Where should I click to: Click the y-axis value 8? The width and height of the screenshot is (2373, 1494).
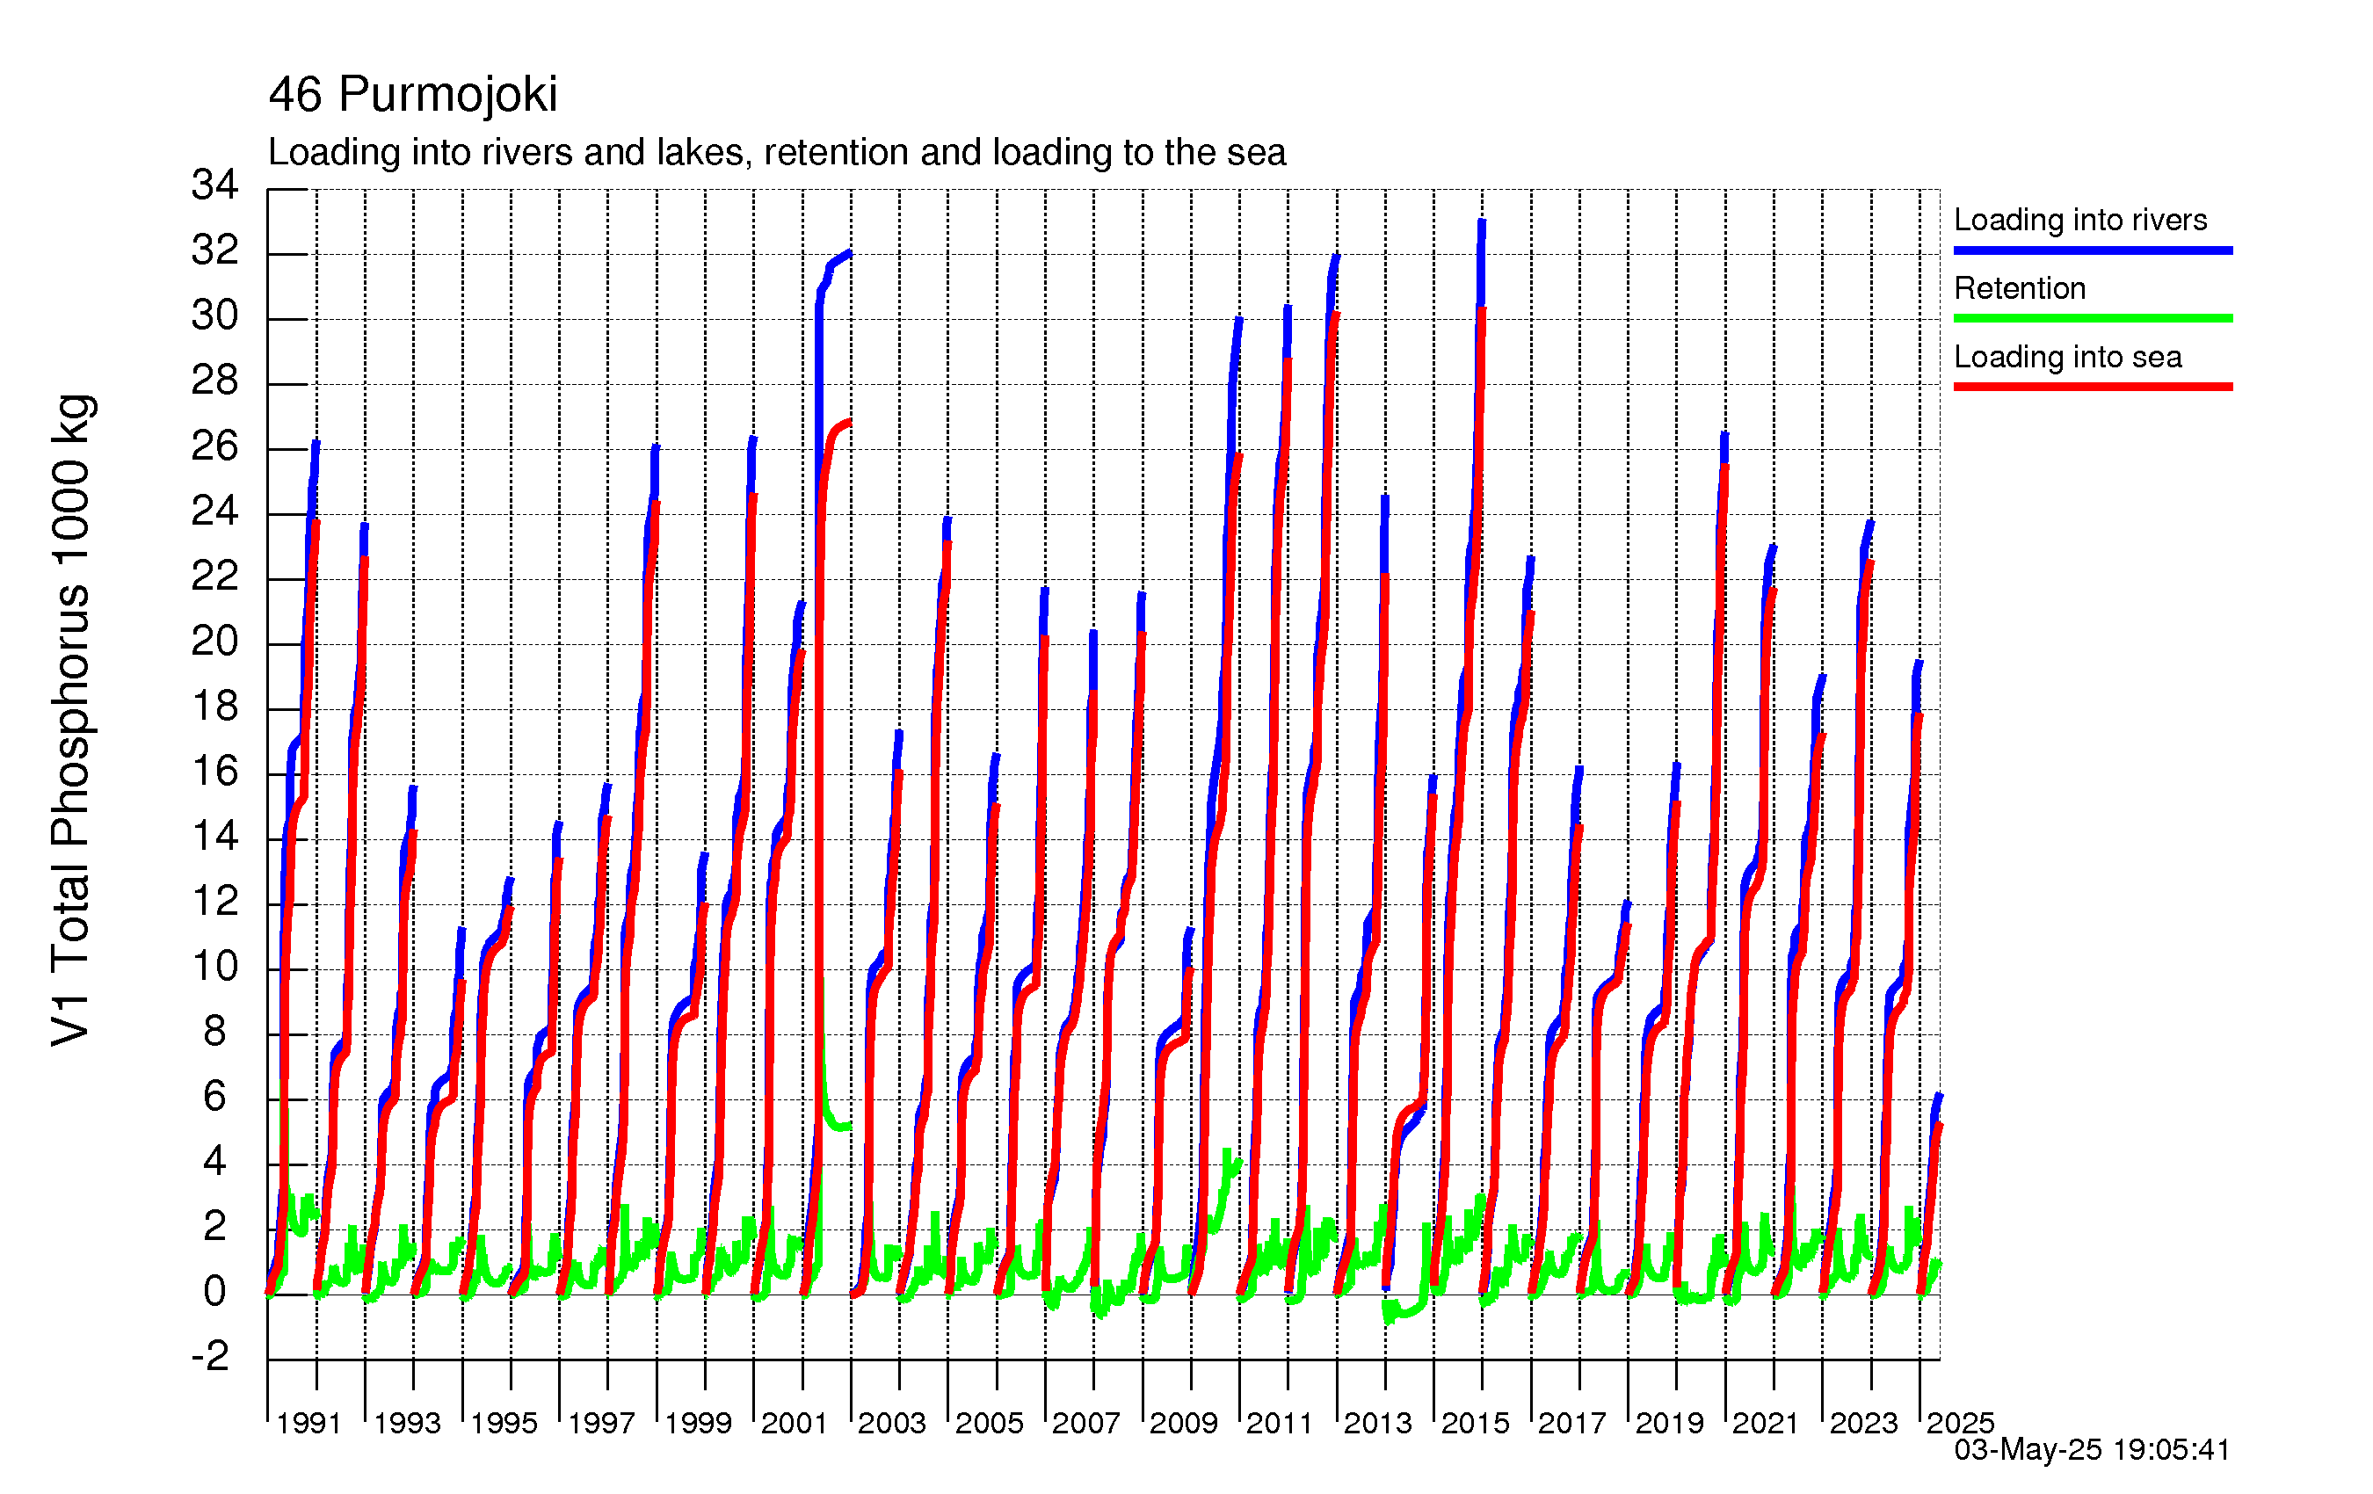[x=214, y=1032]
